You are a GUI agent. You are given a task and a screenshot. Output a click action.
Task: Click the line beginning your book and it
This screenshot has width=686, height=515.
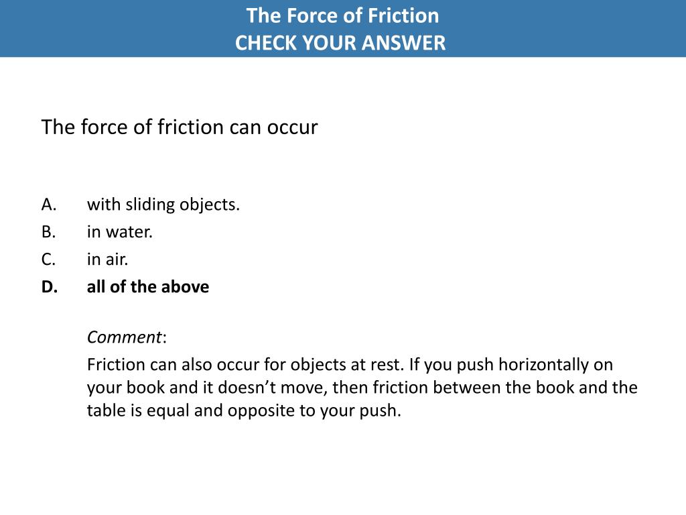point(362,388)
